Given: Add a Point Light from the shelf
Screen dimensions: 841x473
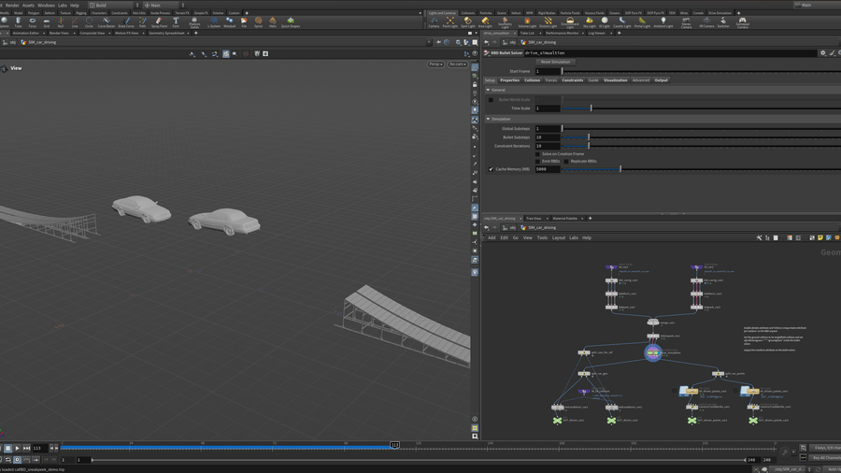Looking at the screenshot, I should coord(449,21).
